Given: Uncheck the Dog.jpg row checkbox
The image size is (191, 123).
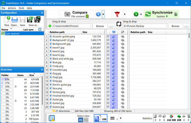Looking at the screenshot, I should [x=108, y=73].
